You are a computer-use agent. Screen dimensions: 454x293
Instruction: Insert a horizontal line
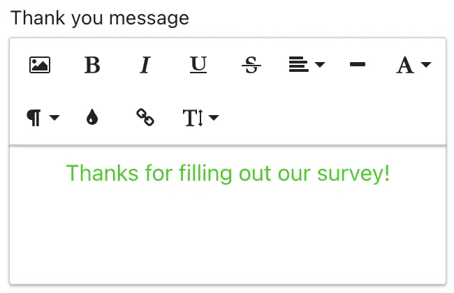(358, 64)
